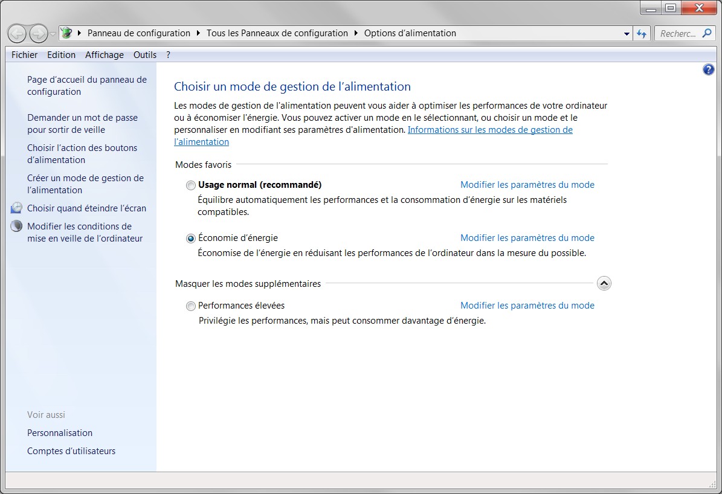Open Choisir l'action des boutons d'alimentation
The height and width of the screenshot is (494, 722).
click(82, 154)
